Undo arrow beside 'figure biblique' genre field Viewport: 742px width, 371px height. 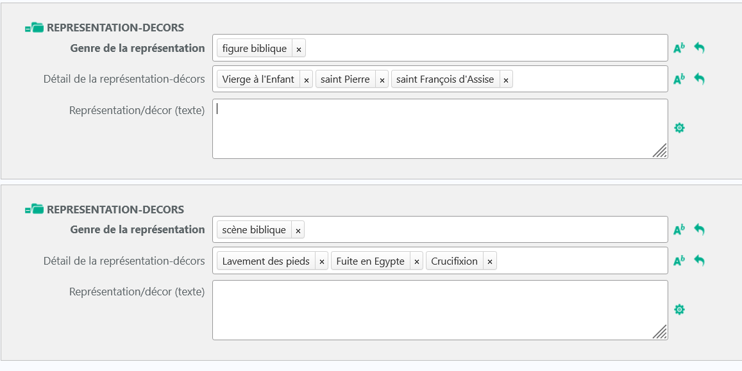coord(700,47)
